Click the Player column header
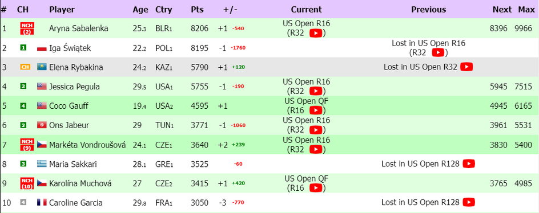539x213 pixels. click(x=62, y=10)
